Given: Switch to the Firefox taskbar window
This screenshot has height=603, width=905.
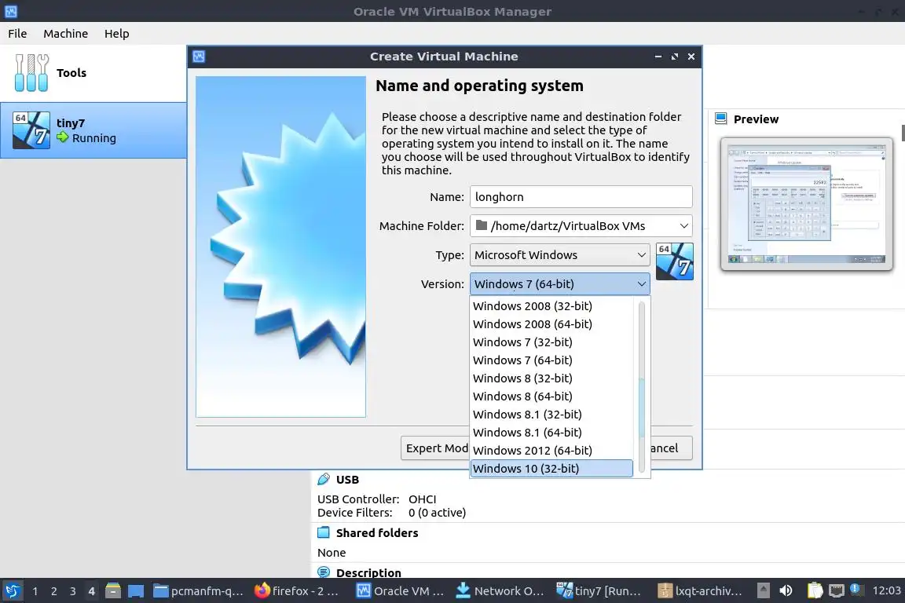Looking at the screenshot, I should [x=297, y=591].
